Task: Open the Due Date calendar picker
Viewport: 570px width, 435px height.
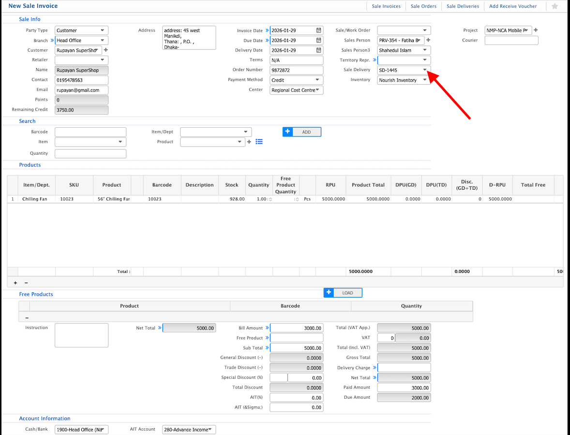Action: (318, 40)
